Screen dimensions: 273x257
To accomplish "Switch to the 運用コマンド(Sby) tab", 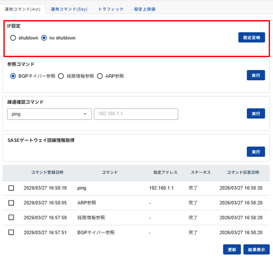I will click(x=69, y=9).
